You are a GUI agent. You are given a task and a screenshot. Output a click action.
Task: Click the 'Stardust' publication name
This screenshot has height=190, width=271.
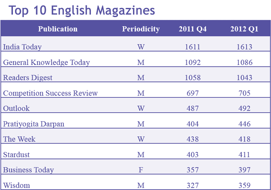click(x=16, y=155)
